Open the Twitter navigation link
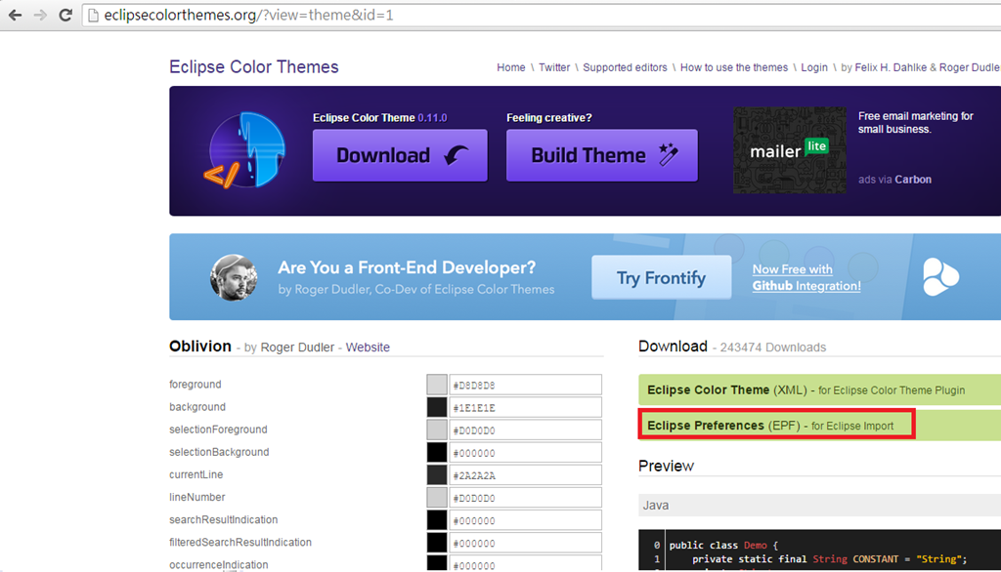The width and height of the screenshot is (1001, 572). coord(554,67)
